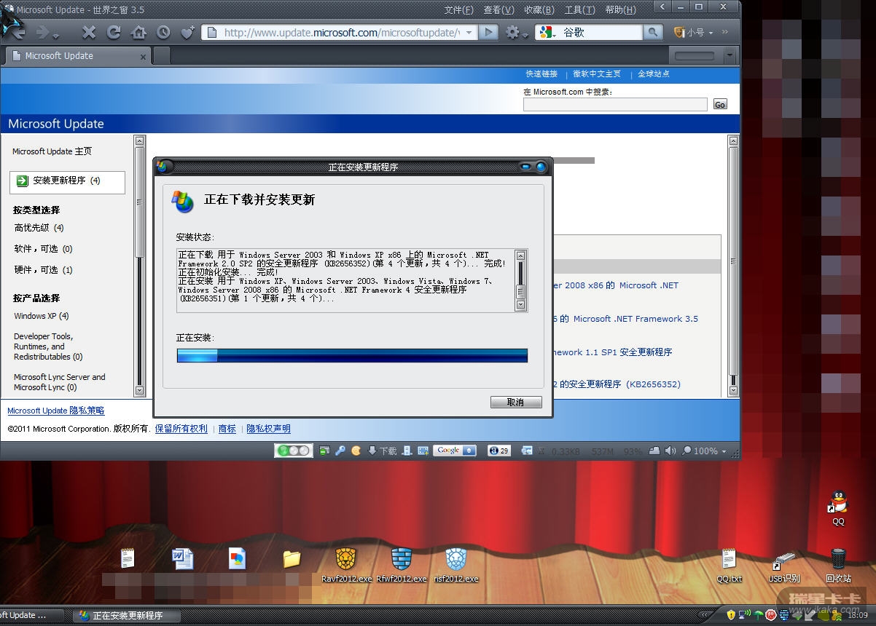Select 硬件，可选 (1) category
This screenshot has height=626, width=876.
tap(44, 270)
